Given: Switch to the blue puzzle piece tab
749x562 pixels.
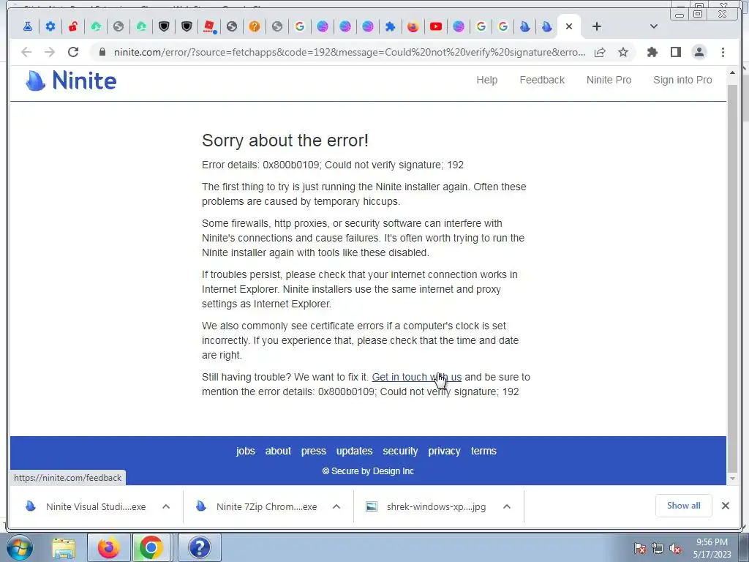Looking at the screenshot, I should tap(391, 27).
